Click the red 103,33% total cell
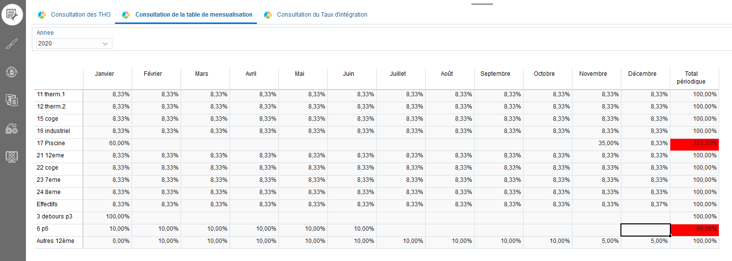 [694, 143]
